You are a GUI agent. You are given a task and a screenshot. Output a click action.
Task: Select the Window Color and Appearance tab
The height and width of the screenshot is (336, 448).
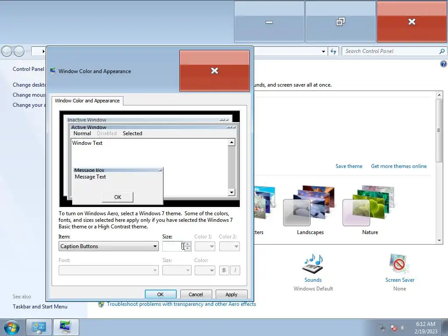click(x=87, y=101)
